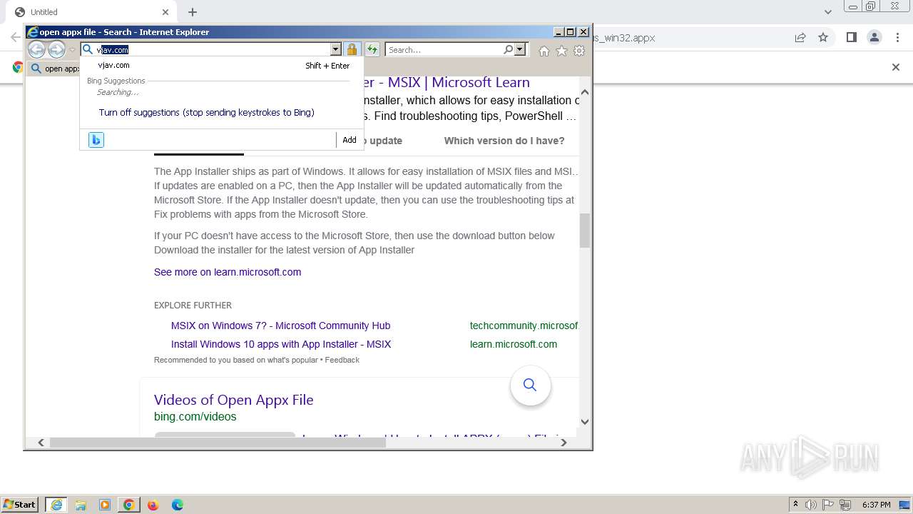913x514 pixels.
Task: Open Chrome tab search chevron
Action: click(x=828, y=11)
